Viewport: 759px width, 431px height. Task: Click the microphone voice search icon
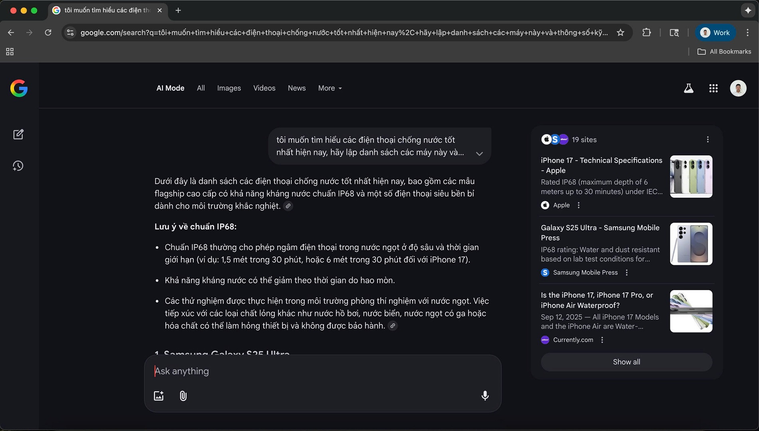(x=485, y=395)
